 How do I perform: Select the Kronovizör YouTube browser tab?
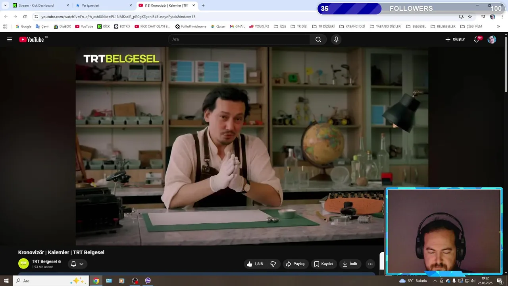pos(167,6)
